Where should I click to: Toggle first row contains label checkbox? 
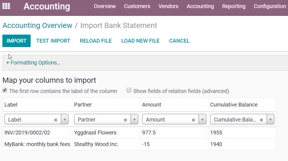point(5,90)
